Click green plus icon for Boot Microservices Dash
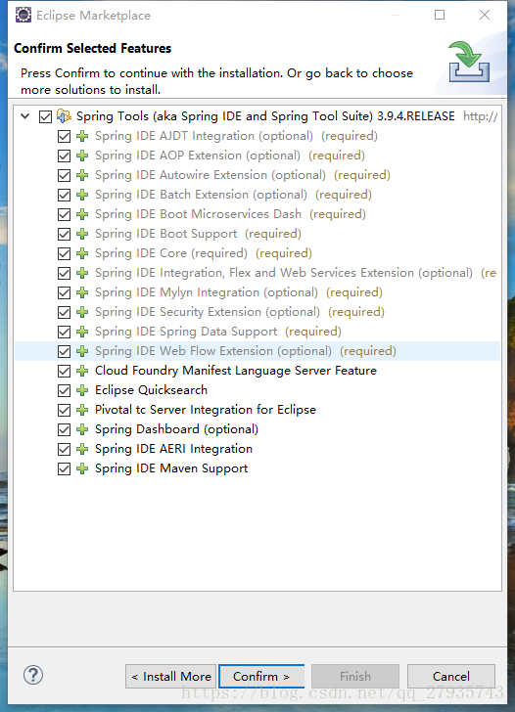Viewport: 515px width, 712px height. [x=82, y=214]
